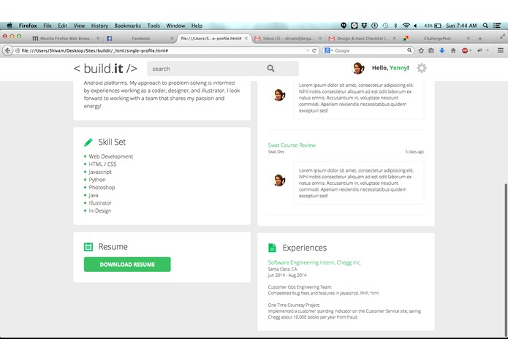
Task: Click the Experiences document icon
Action: [x=272, y=248]
